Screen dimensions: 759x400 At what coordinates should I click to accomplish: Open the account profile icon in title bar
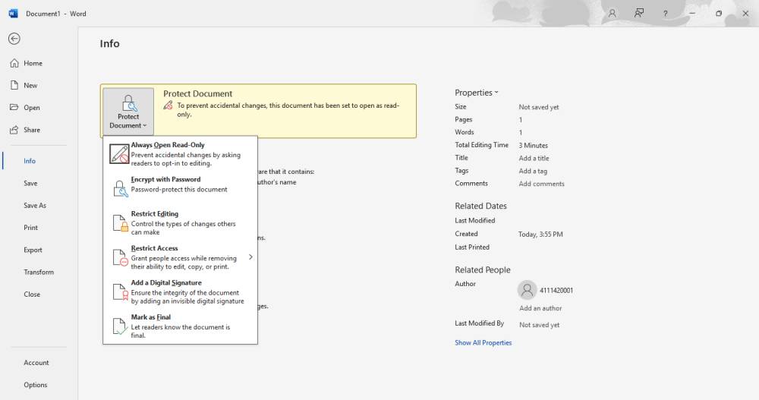click(x=613, y=14)
